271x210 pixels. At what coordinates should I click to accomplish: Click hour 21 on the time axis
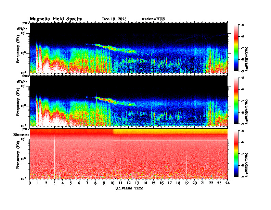(203, 183)
